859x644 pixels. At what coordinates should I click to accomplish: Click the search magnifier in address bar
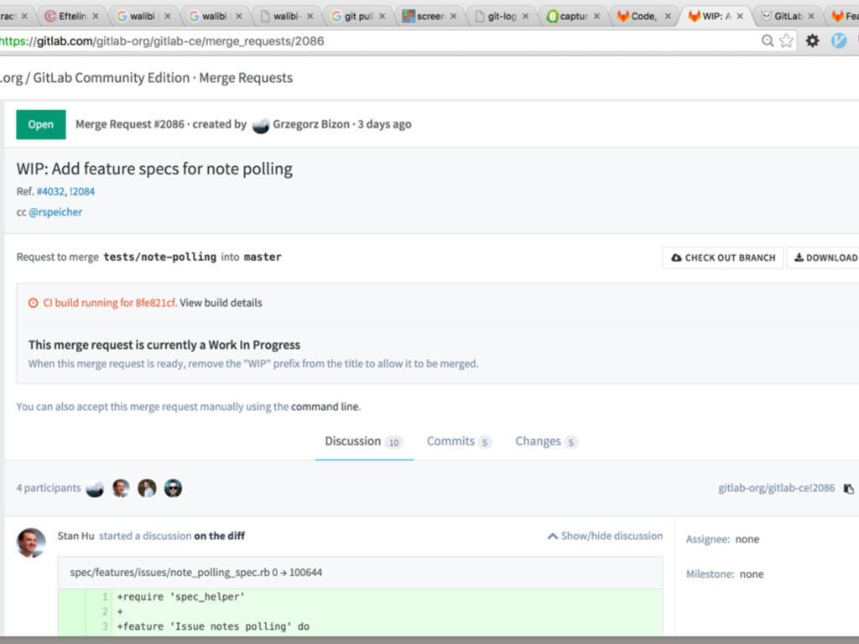tap(768, 40)
